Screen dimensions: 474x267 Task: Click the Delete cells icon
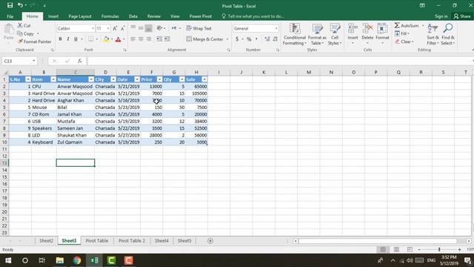tap(367, 29)
